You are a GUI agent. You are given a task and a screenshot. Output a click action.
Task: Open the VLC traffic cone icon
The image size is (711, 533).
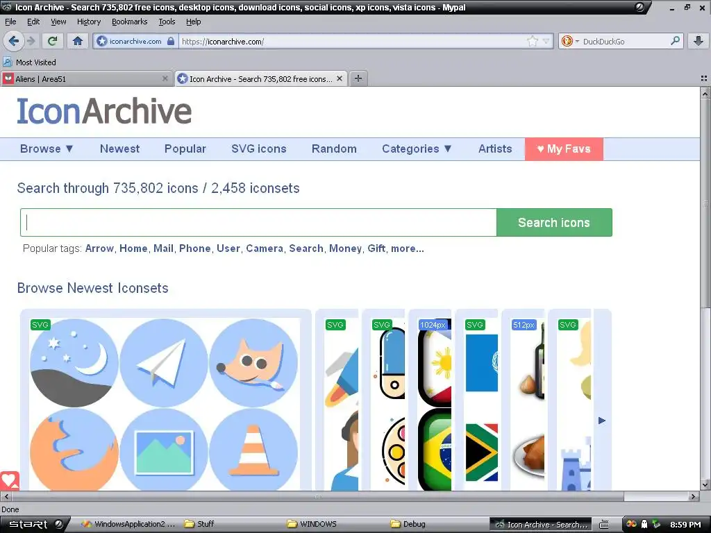tap(253, 449)
